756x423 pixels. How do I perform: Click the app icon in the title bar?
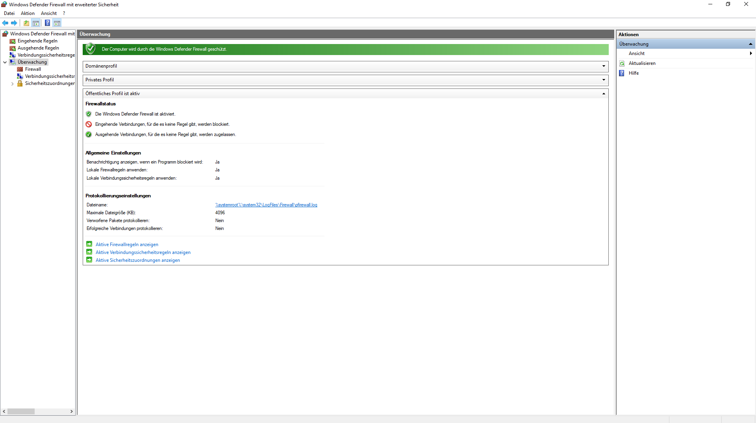pos(4,4)
